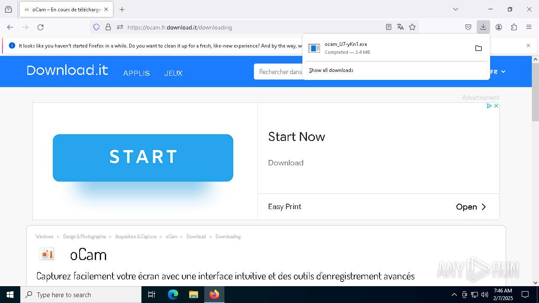Image resolution: width=539 pixels, height=303 pixels.
Task: Click the big START ad button
Action: pyautogui.click(x=143, y=158)
